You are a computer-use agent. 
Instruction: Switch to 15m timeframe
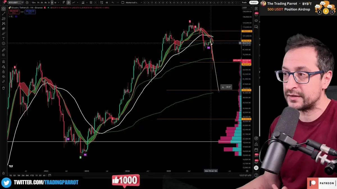pyautogui.click(x=33, y=3)
